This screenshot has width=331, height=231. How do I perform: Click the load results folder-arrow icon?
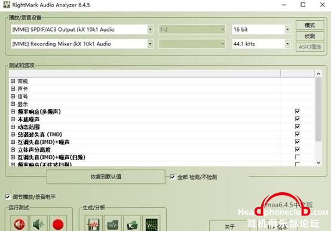click(132, 224)
